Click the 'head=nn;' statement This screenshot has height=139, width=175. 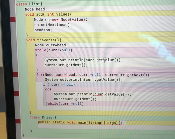point(43,30)
